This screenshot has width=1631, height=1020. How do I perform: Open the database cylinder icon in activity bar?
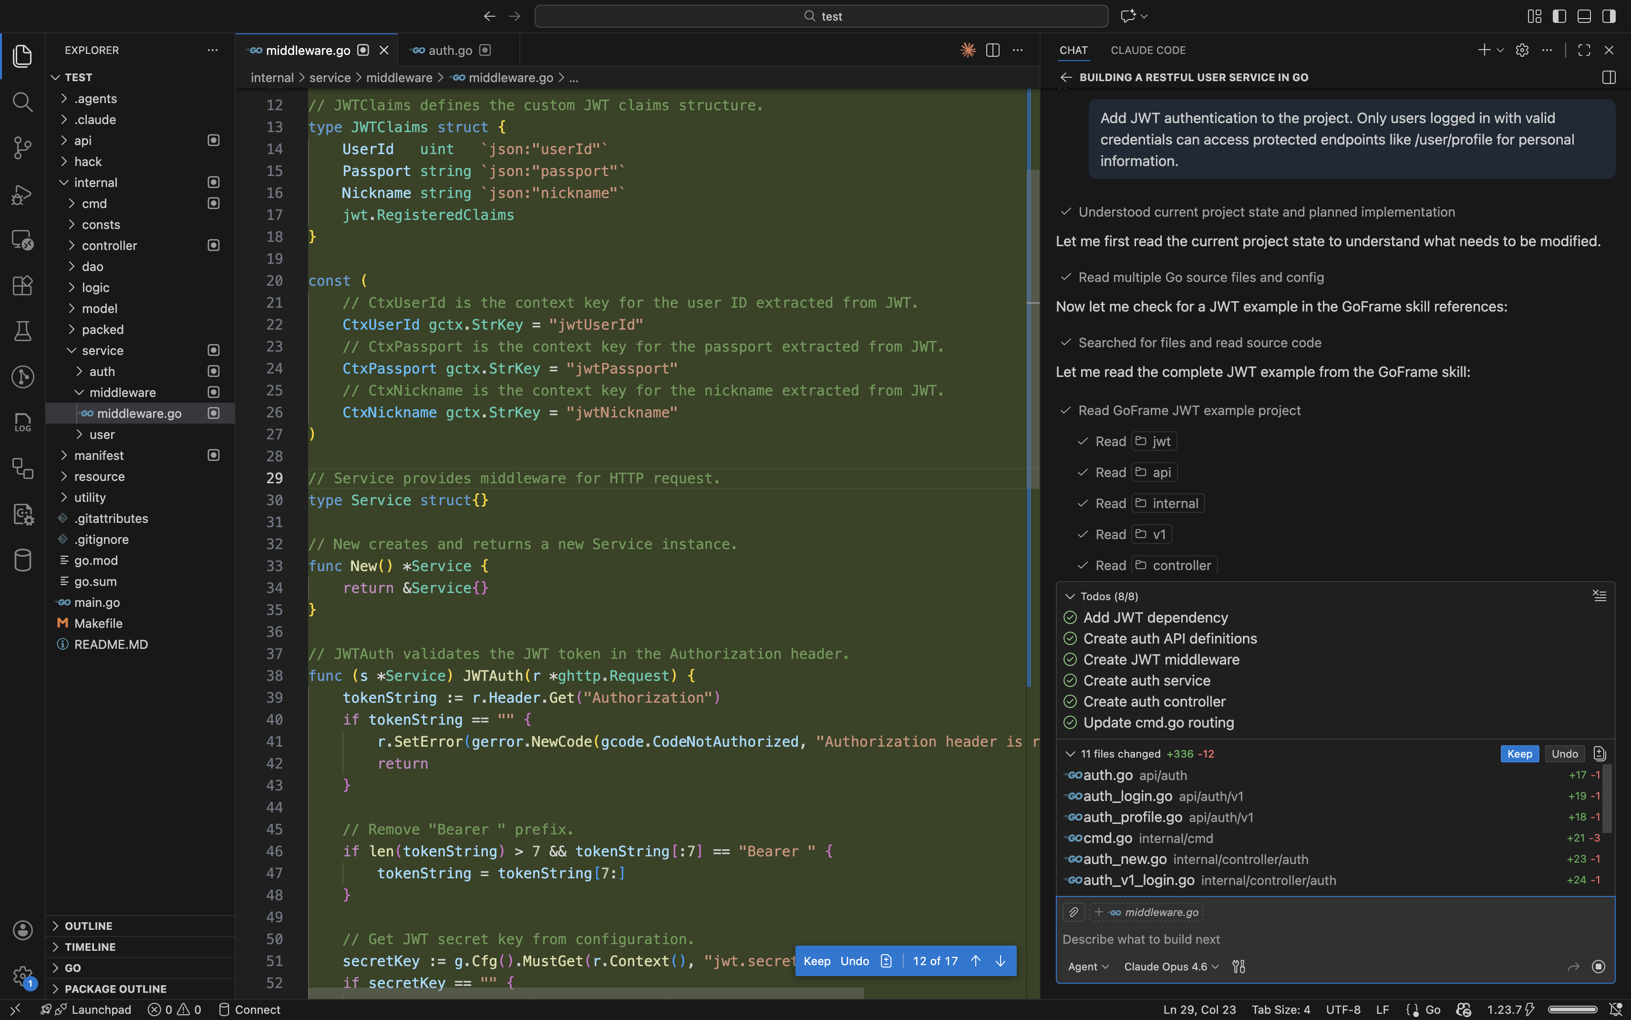22,560
